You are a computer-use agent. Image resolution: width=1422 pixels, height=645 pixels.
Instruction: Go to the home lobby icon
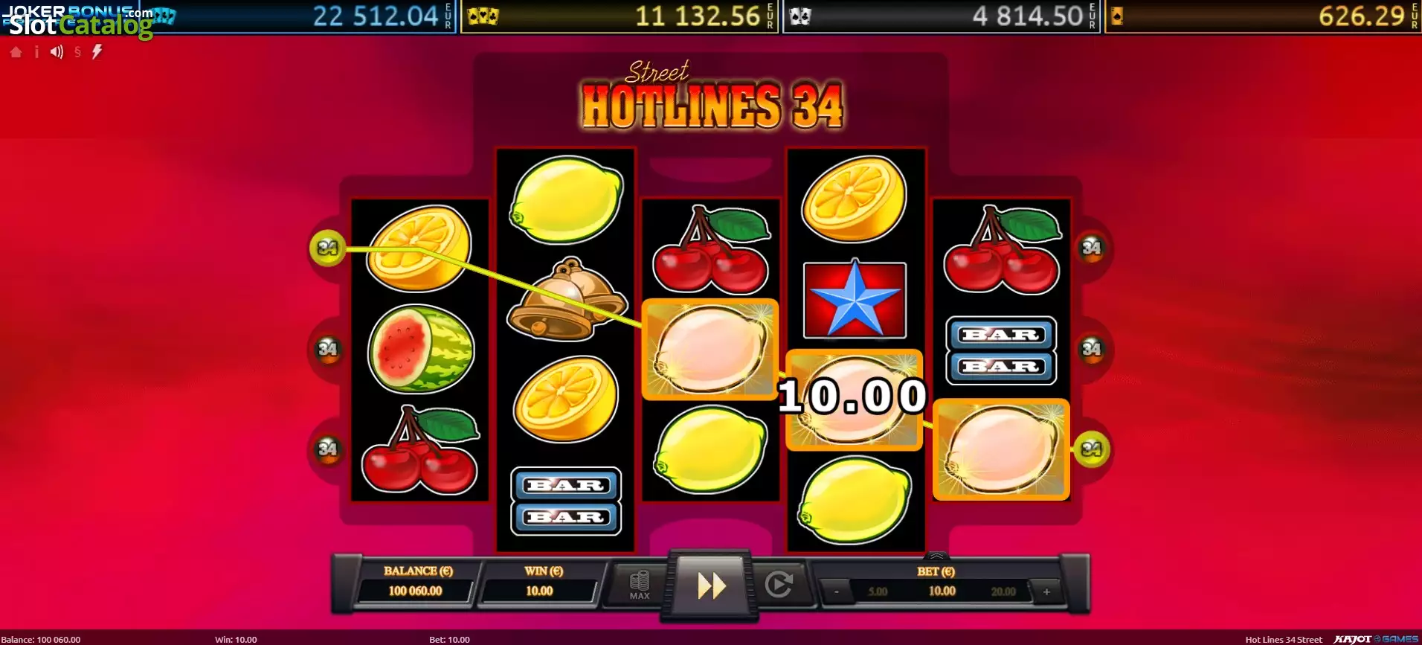pyautogui.click(x=16, y=52)
